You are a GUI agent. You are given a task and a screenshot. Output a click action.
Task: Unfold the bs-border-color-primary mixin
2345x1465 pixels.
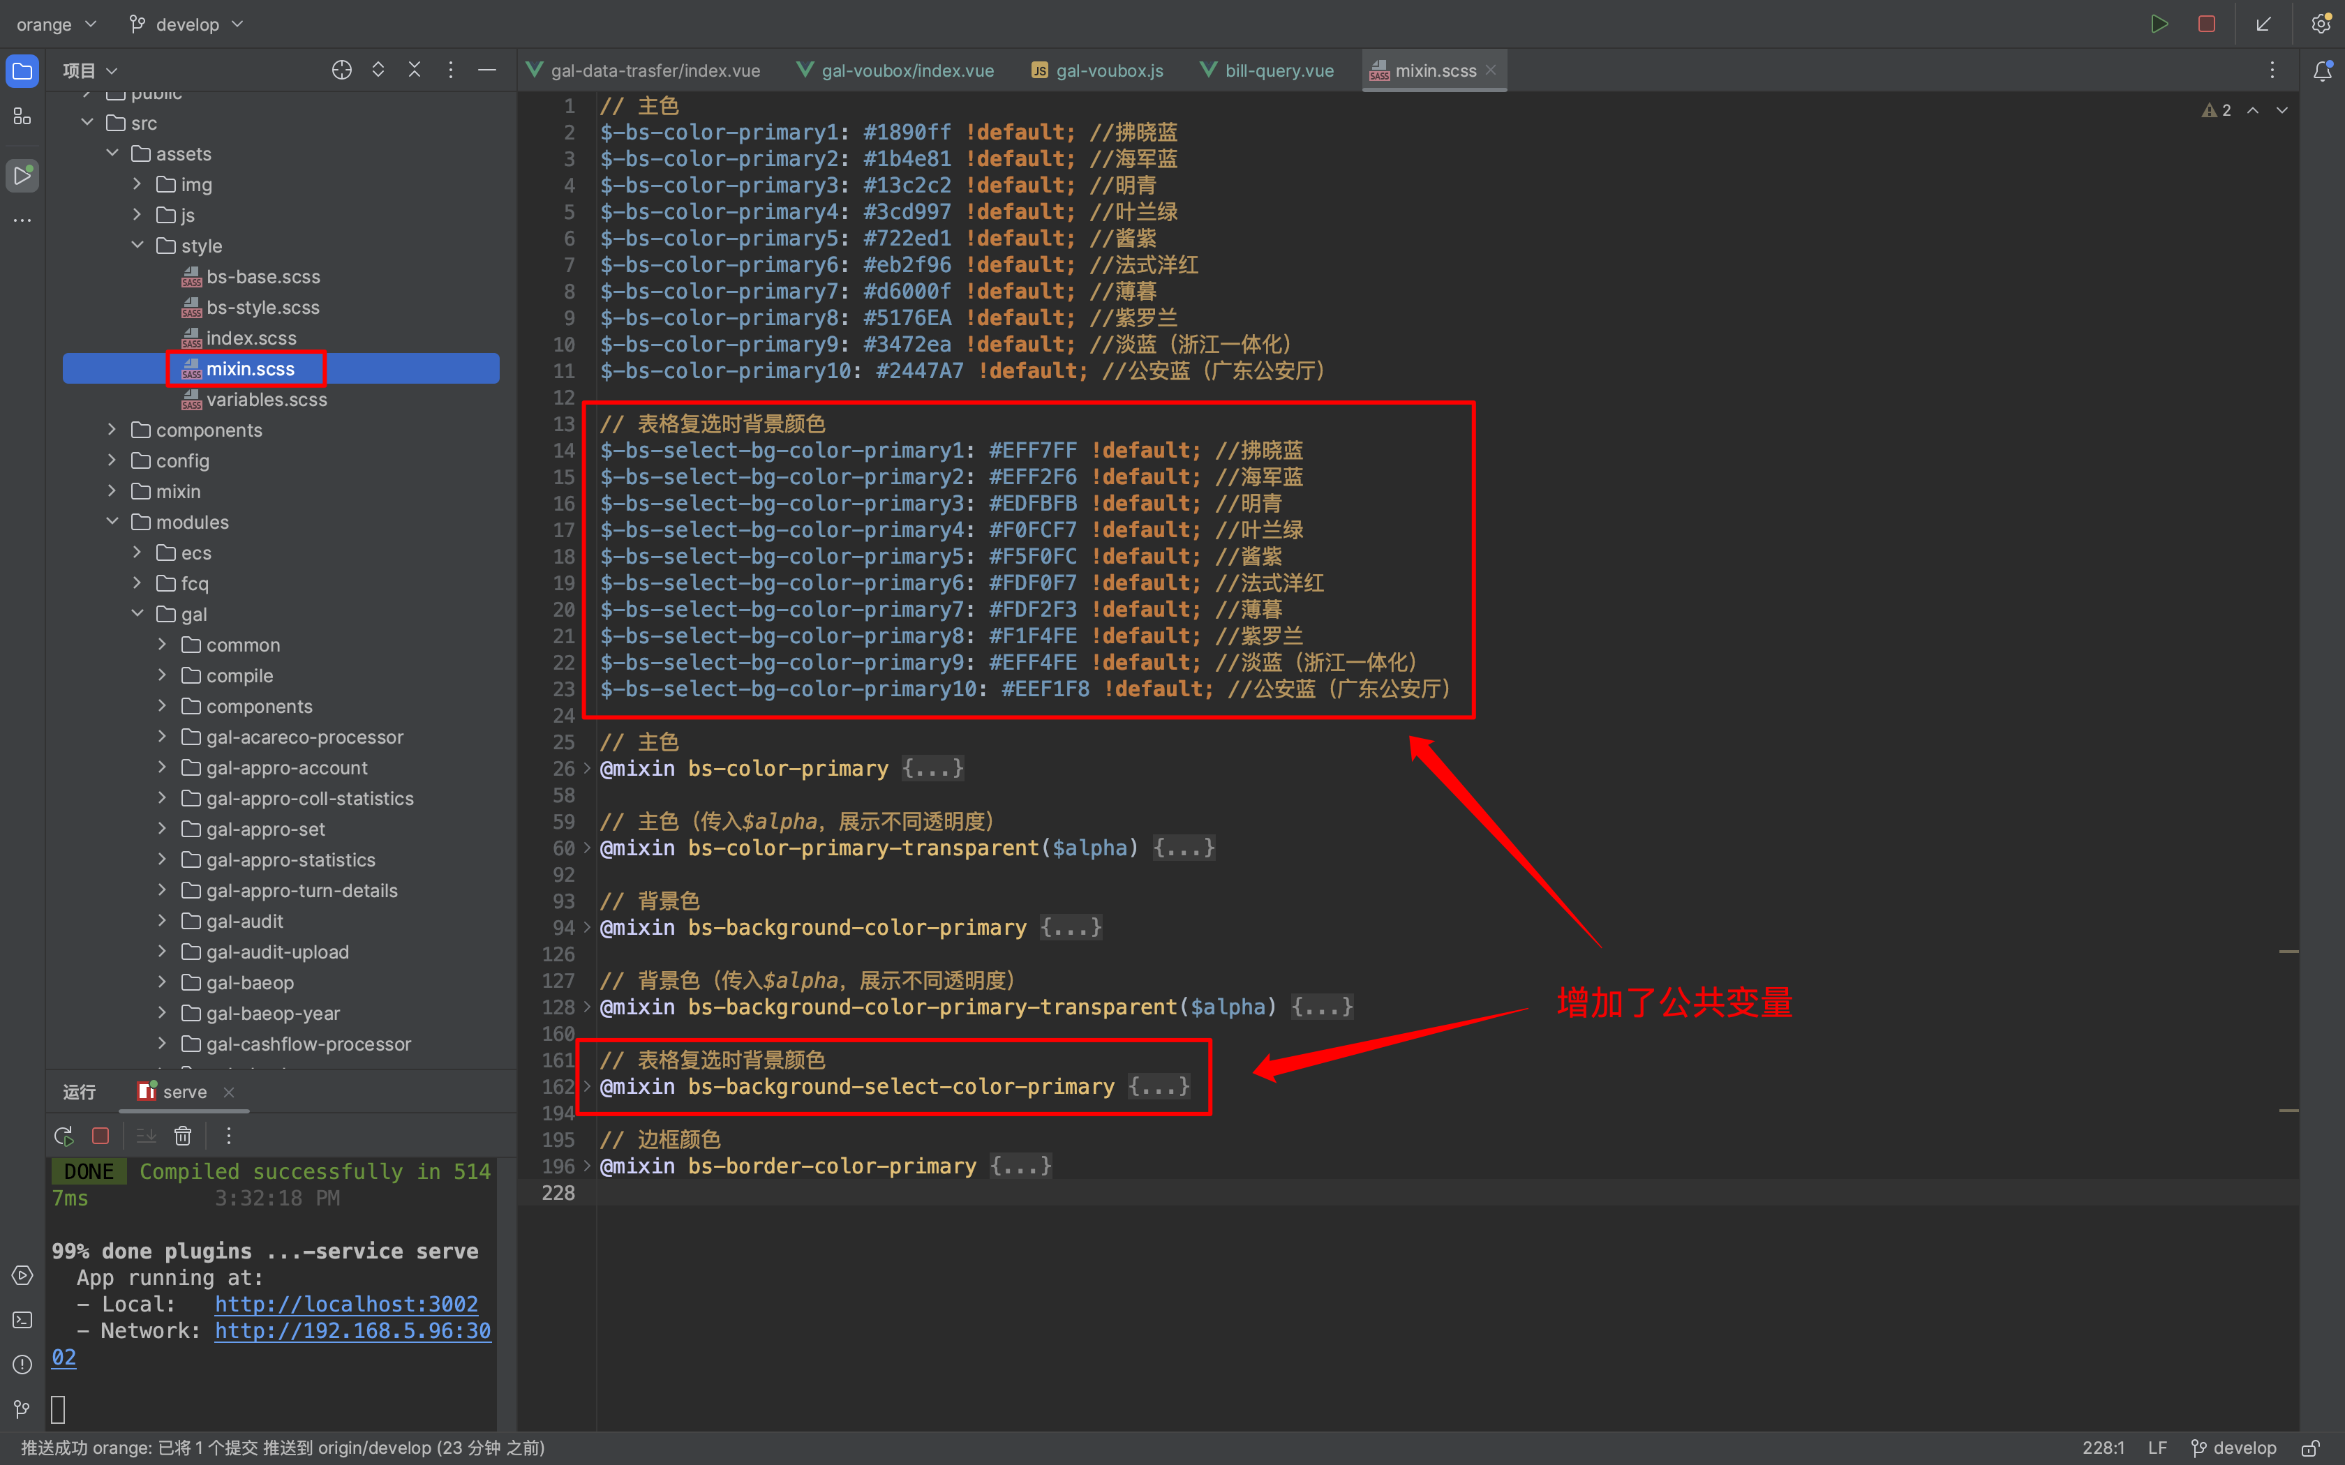(587, 1166)
